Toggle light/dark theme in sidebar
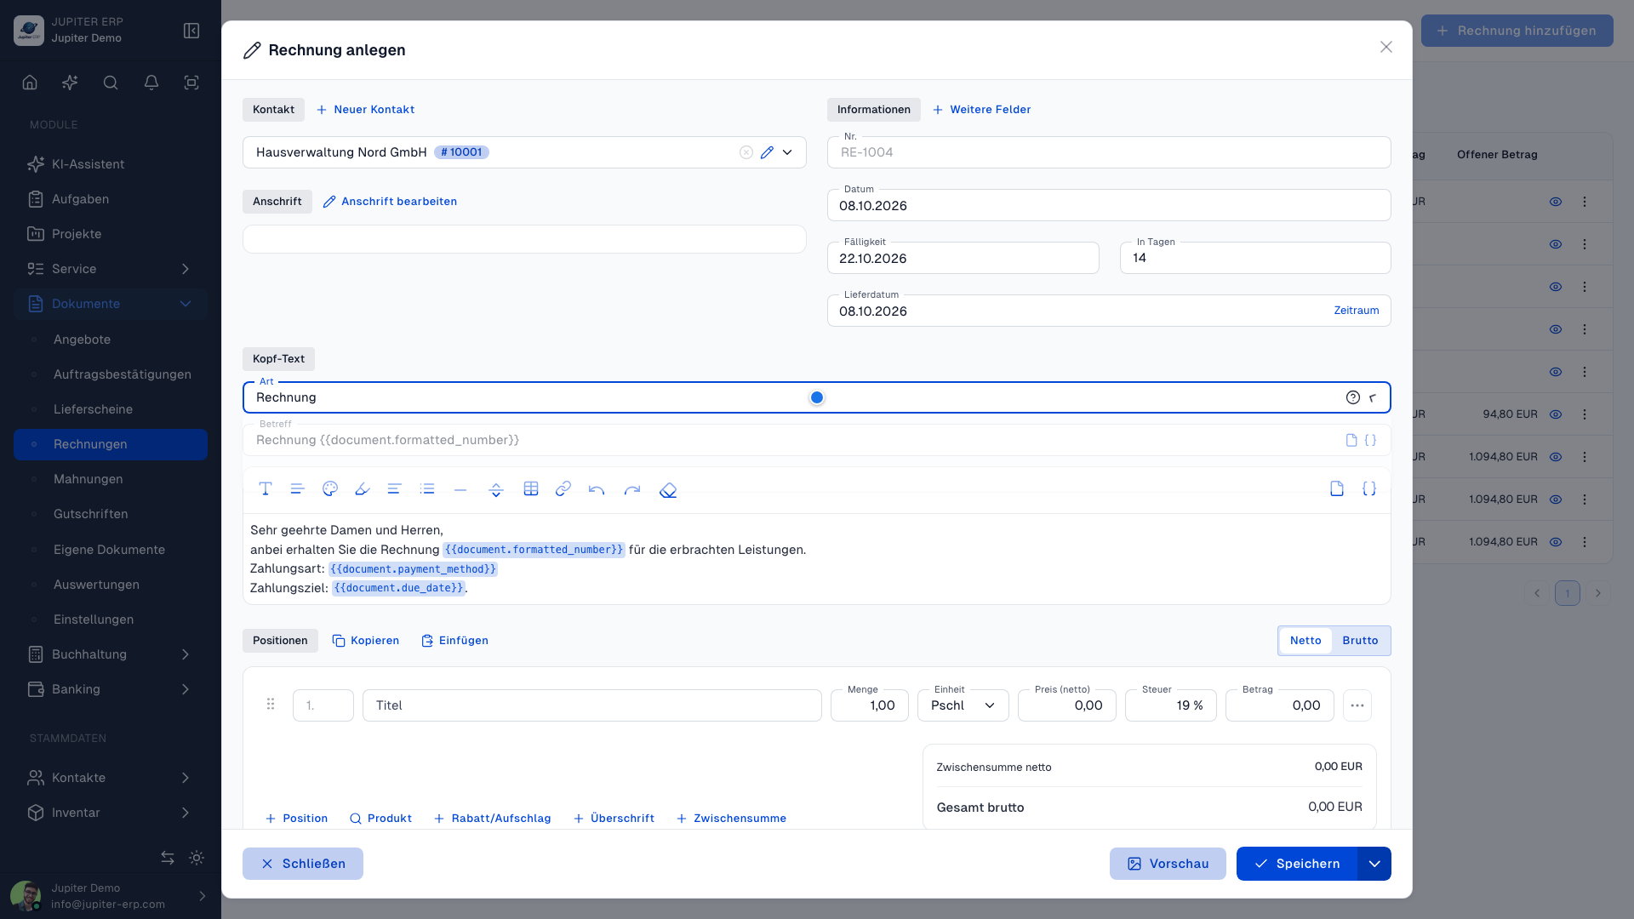1634x919 pixels. pos(197,858)
